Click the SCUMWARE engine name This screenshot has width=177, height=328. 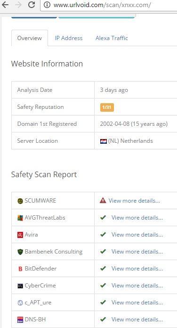[x=40, y=201]
